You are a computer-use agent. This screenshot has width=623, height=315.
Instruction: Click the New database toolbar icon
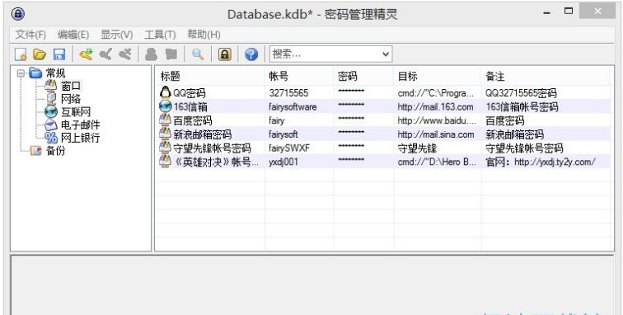[21, 54]
